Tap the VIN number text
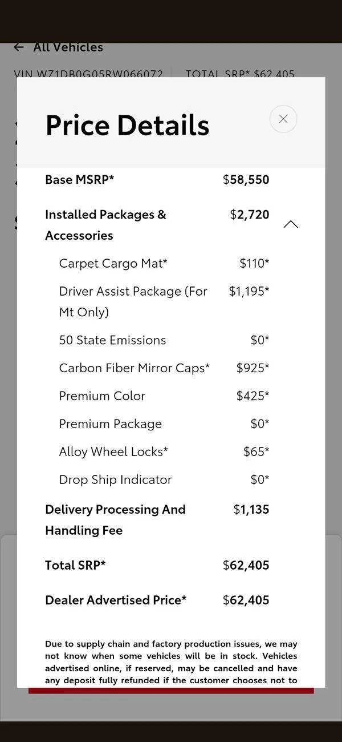342x742 pixels. click(88, 74)
